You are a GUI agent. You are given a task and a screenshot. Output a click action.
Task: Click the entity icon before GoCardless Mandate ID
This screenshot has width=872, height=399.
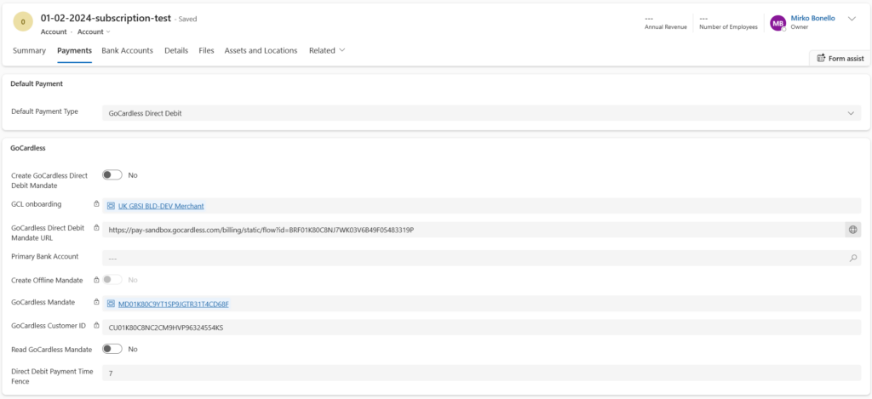pos(111,304)
